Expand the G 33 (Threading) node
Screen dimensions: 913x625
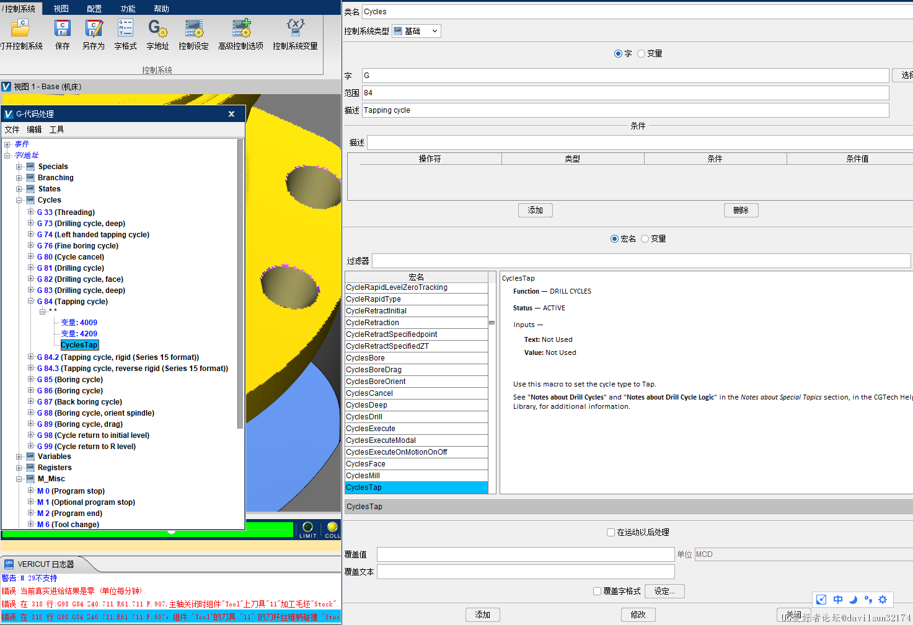(31, 212)
